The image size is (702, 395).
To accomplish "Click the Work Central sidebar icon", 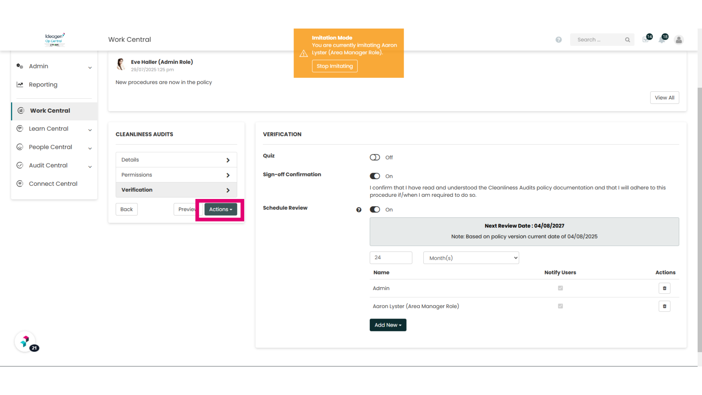I will (21, 110).
